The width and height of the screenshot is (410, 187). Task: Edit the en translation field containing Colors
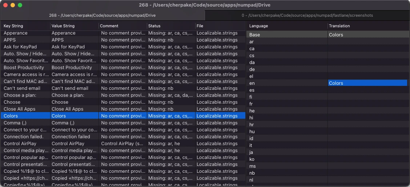click(367, 83)
